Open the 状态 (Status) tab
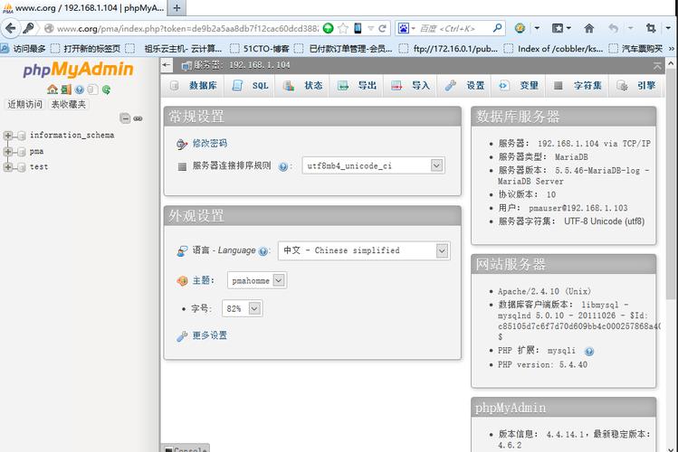678x452 pixels. click(x=302, y=86)
